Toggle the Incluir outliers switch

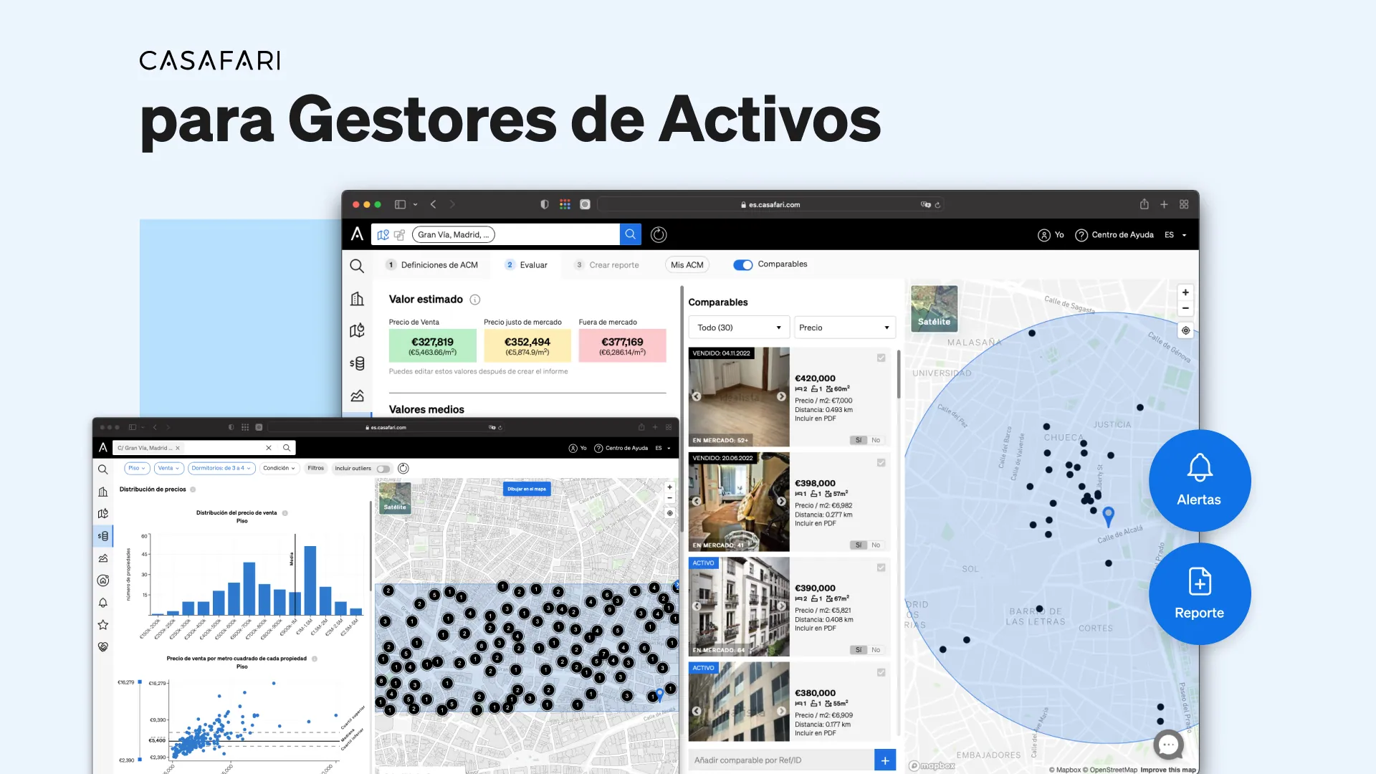383,469
